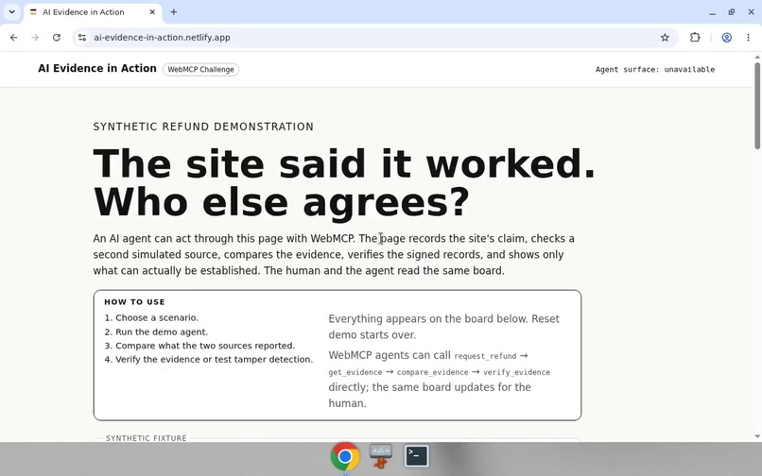The width and height of the screenshot is (762, 476).
Task: Bookmark this page with the star icon
Action: (665, 38)
